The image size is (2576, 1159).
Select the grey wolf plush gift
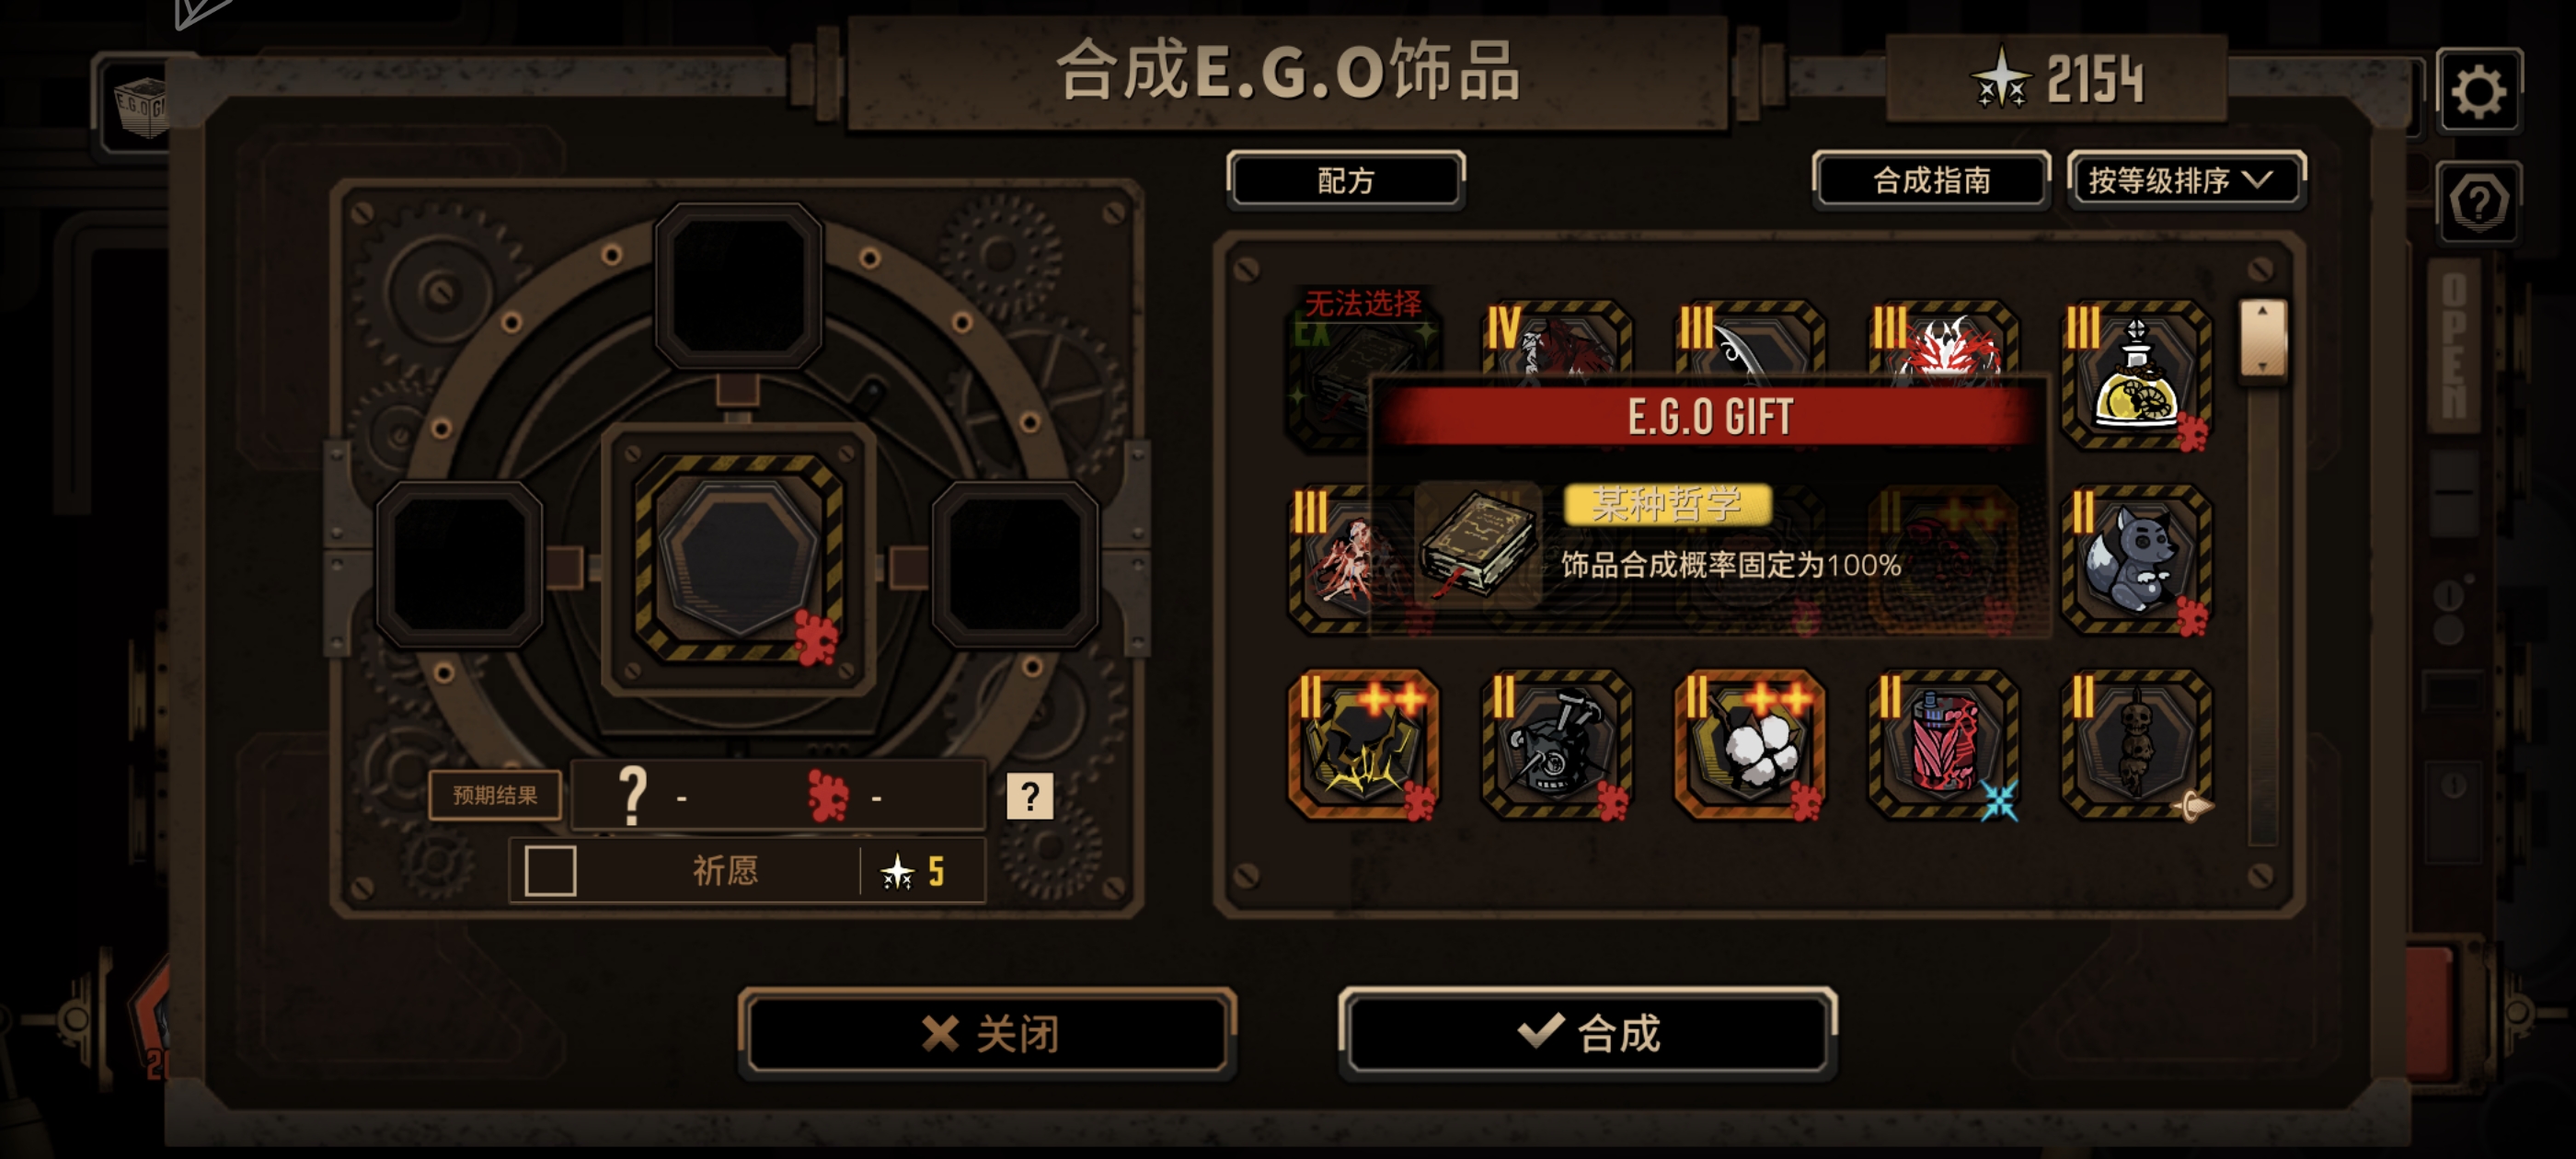2136,560
